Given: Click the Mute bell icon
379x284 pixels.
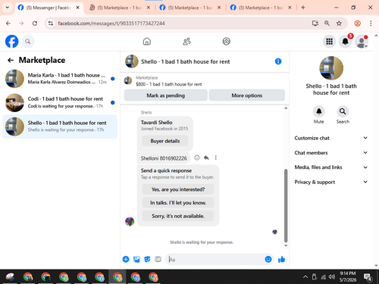Looking at the screenshot, I should 319,111.
